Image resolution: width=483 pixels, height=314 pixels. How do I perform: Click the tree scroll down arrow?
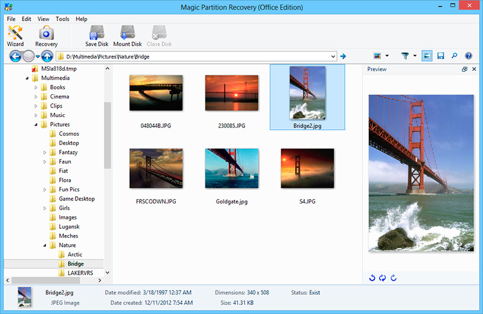point(107,272)
